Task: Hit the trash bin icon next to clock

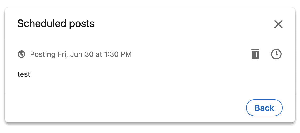Action: 255,54
